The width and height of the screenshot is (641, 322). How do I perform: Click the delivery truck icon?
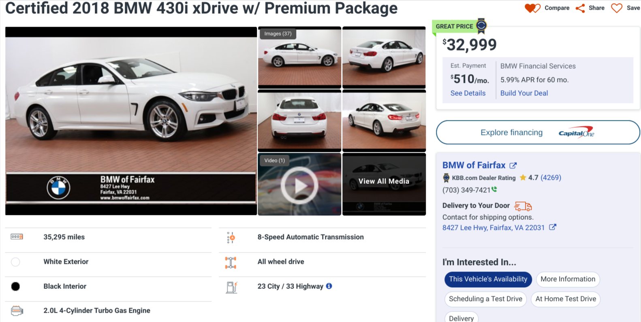523,206
